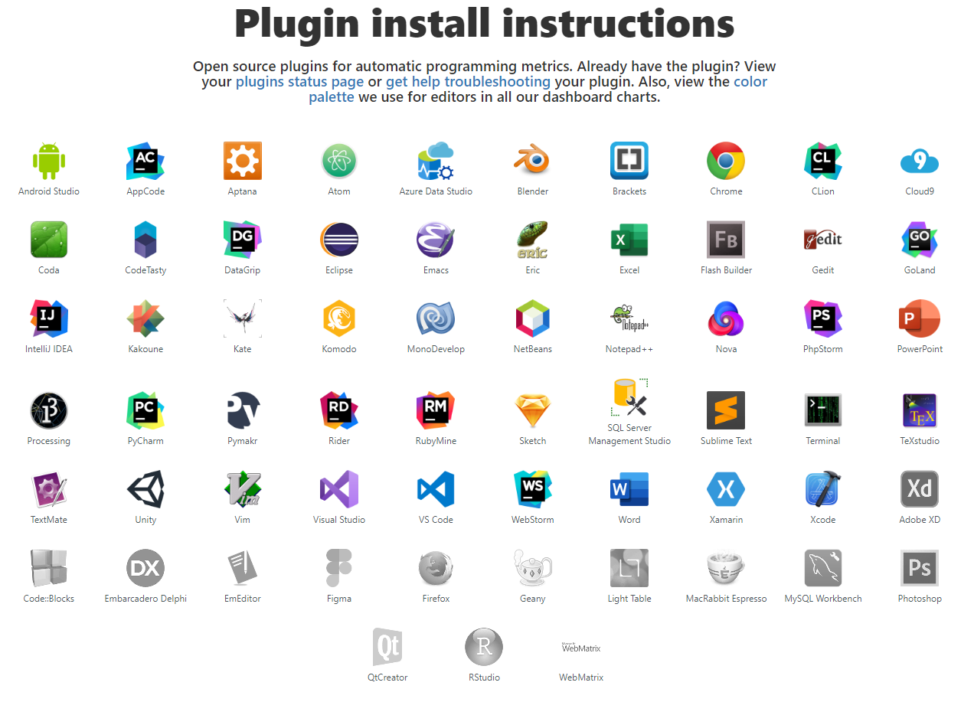This screenshot has height=702, width=974.
Task: Click the Sketch diamond icon
Action: (x=532, y=410)
